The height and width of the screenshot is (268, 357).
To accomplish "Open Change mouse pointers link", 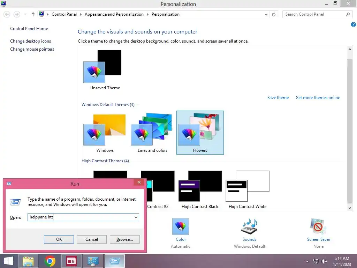I will 32,49.
